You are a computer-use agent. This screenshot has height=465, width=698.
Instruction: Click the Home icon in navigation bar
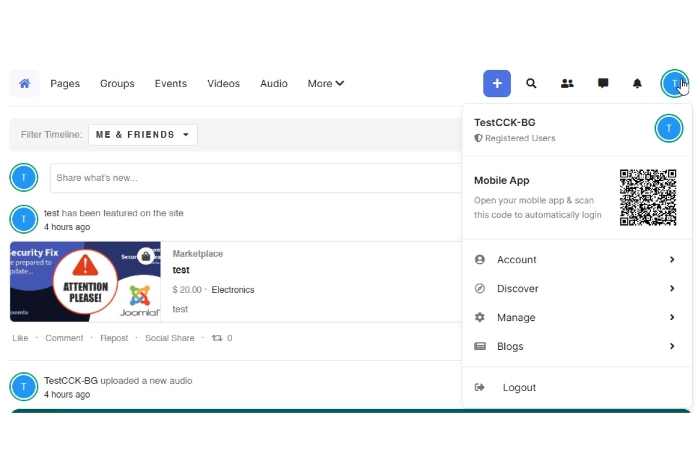[x=24, y=84]
